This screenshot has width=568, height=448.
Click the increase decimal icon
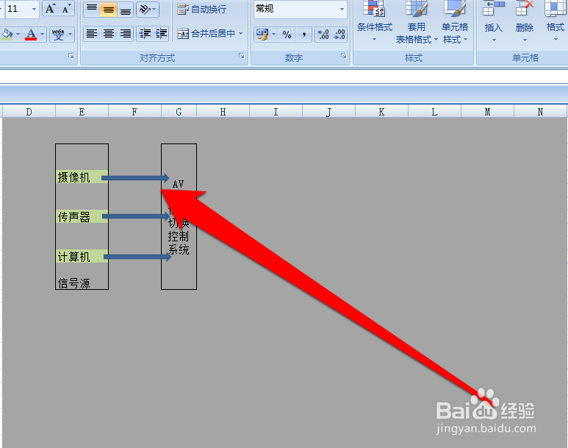coord(323,35)
